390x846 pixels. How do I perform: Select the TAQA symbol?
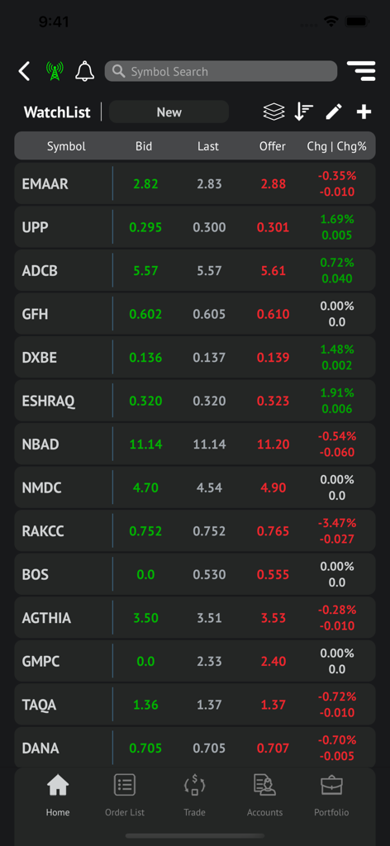[39, 706]
